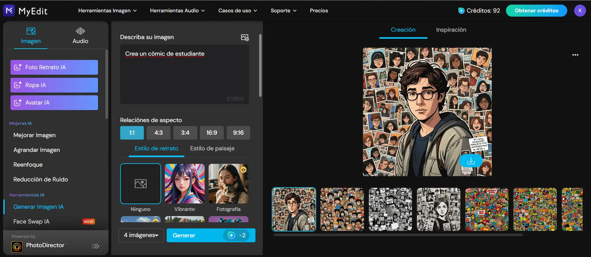Expand Soporte menu
The image size is (591, 257).
pos(283,10)
